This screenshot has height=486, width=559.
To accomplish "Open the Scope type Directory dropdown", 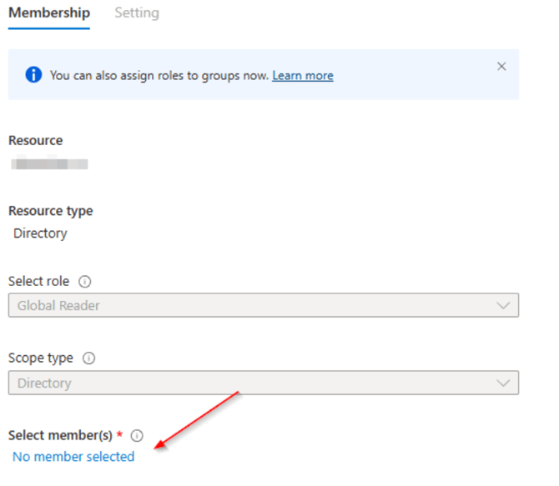I will [x=250, y=383].
